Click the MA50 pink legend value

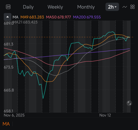58,17
